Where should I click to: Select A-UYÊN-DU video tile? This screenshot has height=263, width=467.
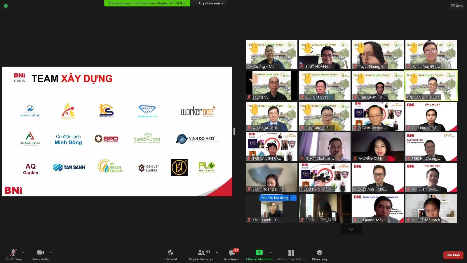tap(378, 147)
